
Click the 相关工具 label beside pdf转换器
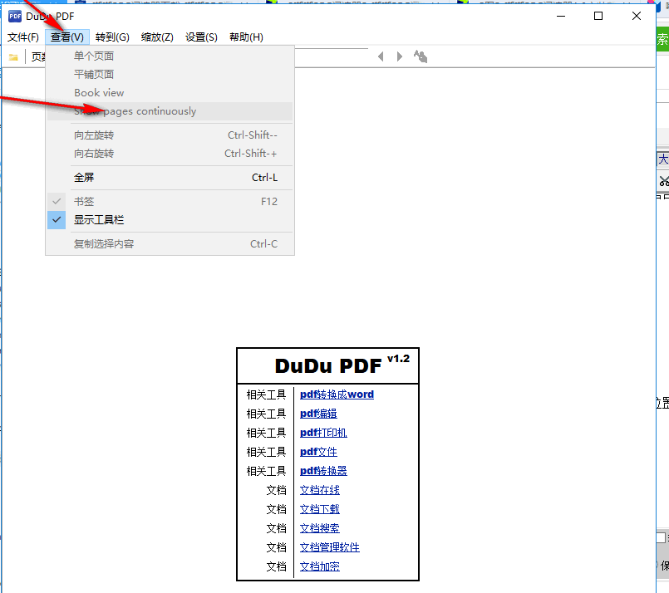coord(266,471)
